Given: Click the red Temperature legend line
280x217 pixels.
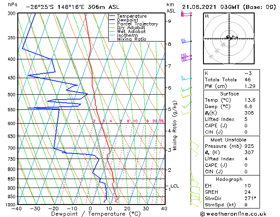Looking at the screenshot, I should (112, 16).
